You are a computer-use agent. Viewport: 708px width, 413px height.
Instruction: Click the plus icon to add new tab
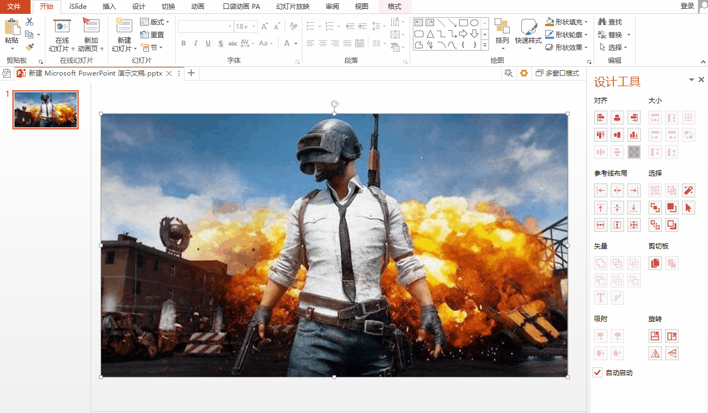[x=191, y=73]
